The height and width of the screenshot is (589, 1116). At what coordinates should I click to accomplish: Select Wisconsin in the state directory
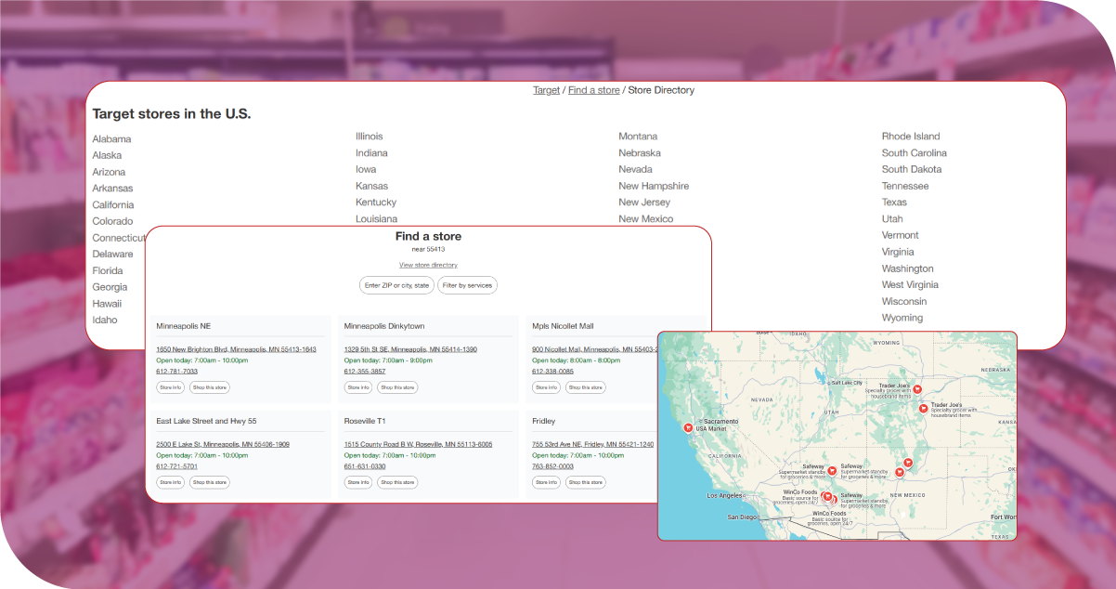click(903, 301)
